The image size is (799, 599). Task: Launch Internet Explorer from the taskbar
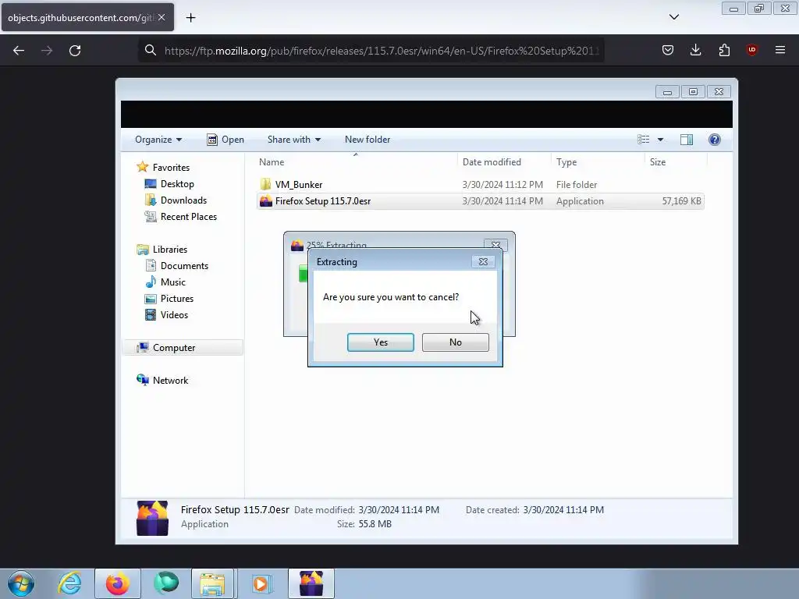pos(69,583)
